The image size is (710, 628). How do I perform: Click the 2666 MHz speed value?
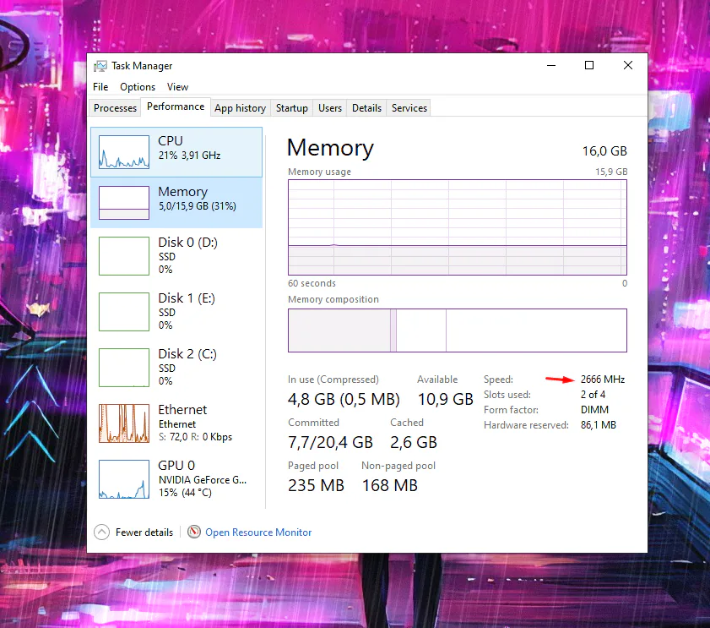603,379
